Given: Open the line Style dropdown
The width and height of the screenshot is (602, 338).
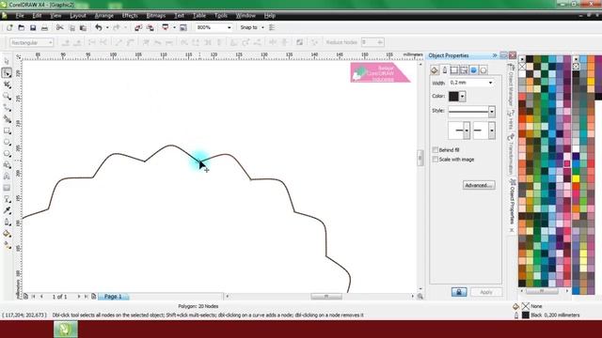Looking at the screenshot, I should coord(492,112).
